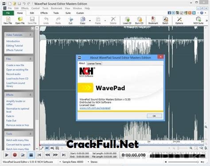210x166 pixels.
Task: Close the About WavePad dialog
Action: tap(161, 57)
